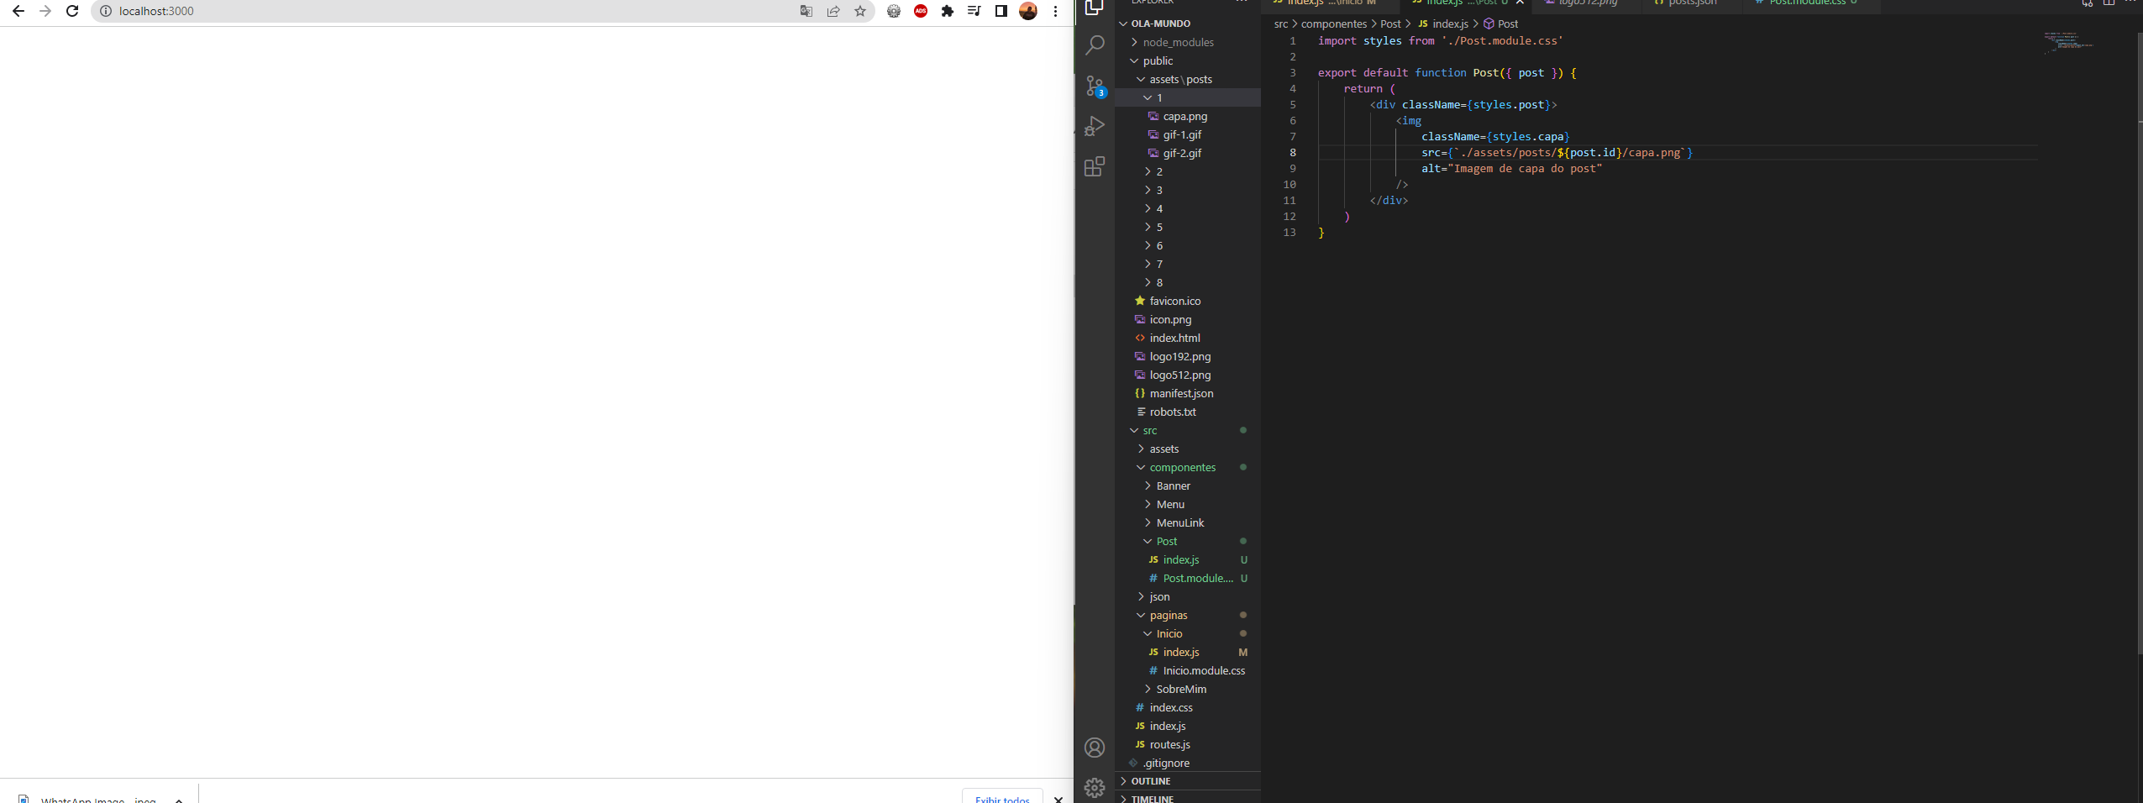Bookmark this tab with the star
Screen dimensions: 2143x803
coord(860,11)
